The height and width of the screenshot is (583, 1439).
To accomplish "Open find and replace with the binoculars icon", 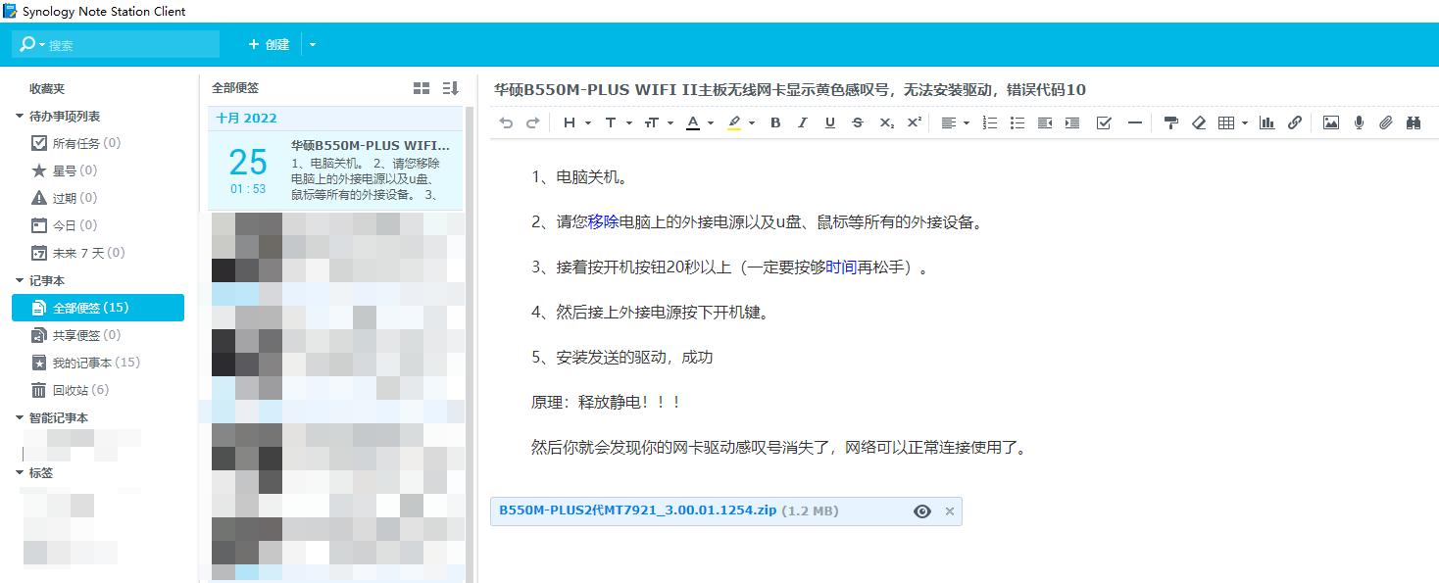I will point(1413,122).
